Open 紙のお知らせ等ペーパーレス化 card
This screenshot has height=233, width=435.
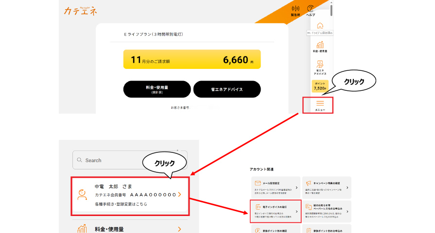coord(327,211)
